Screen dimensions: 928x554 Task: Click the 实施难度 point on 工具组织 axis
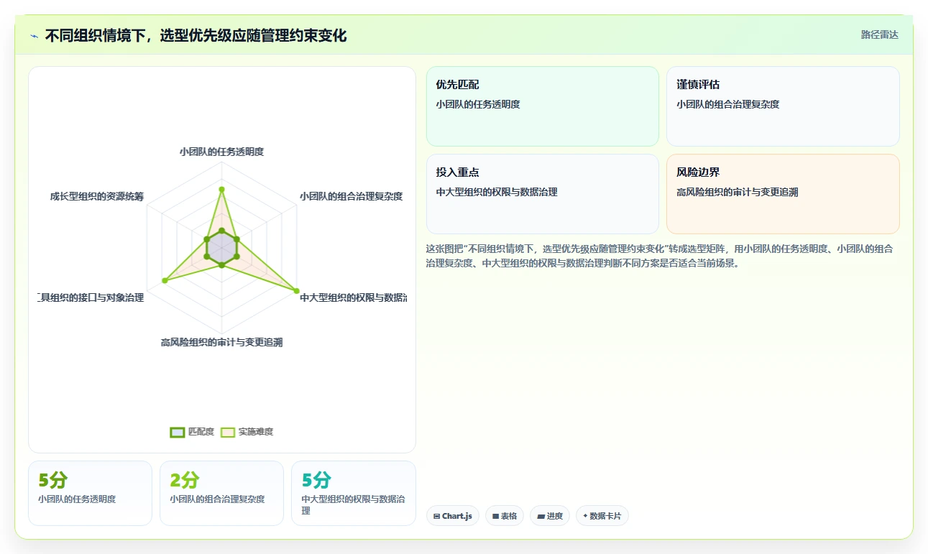point(165,280)
